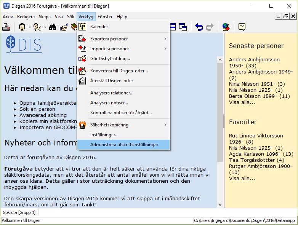Screen dimensions: 298x225
Task: Click Avancerad sökning link
Action: (x=43, y=115)
